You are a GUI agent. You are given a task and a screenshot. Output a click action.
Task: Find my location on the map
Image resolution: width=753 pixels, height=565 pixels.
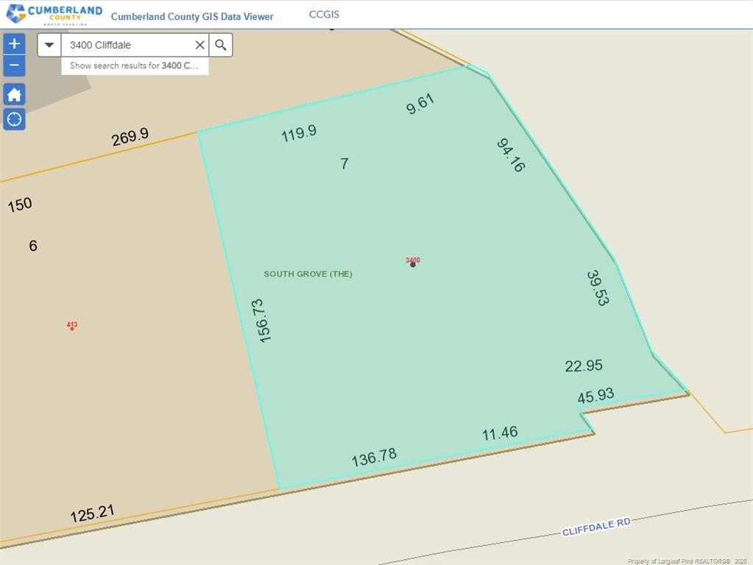14,118
